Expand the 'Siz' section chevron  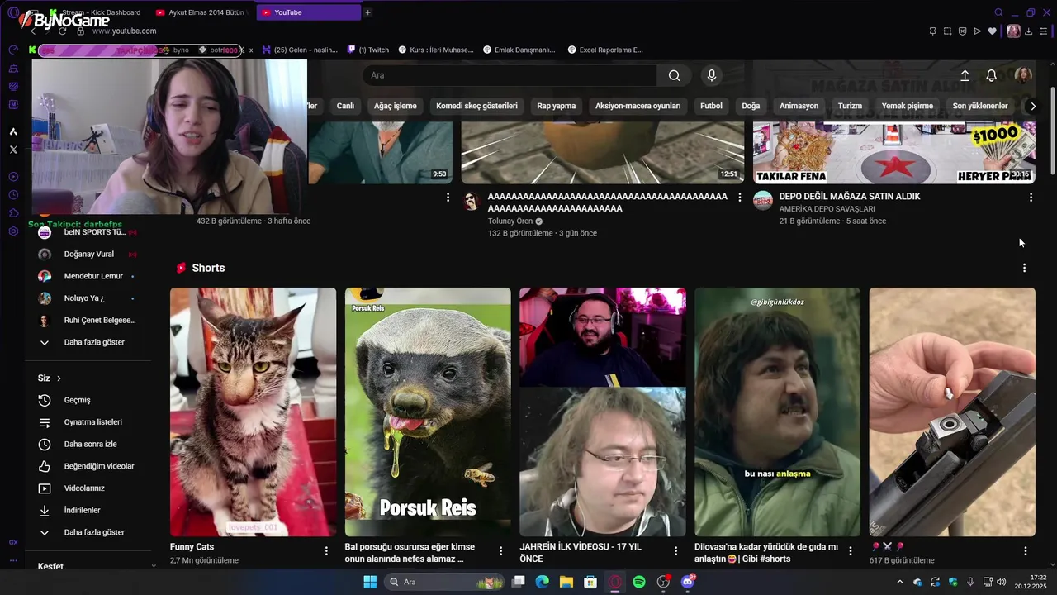pyautogui.click(x=59, y=378)
